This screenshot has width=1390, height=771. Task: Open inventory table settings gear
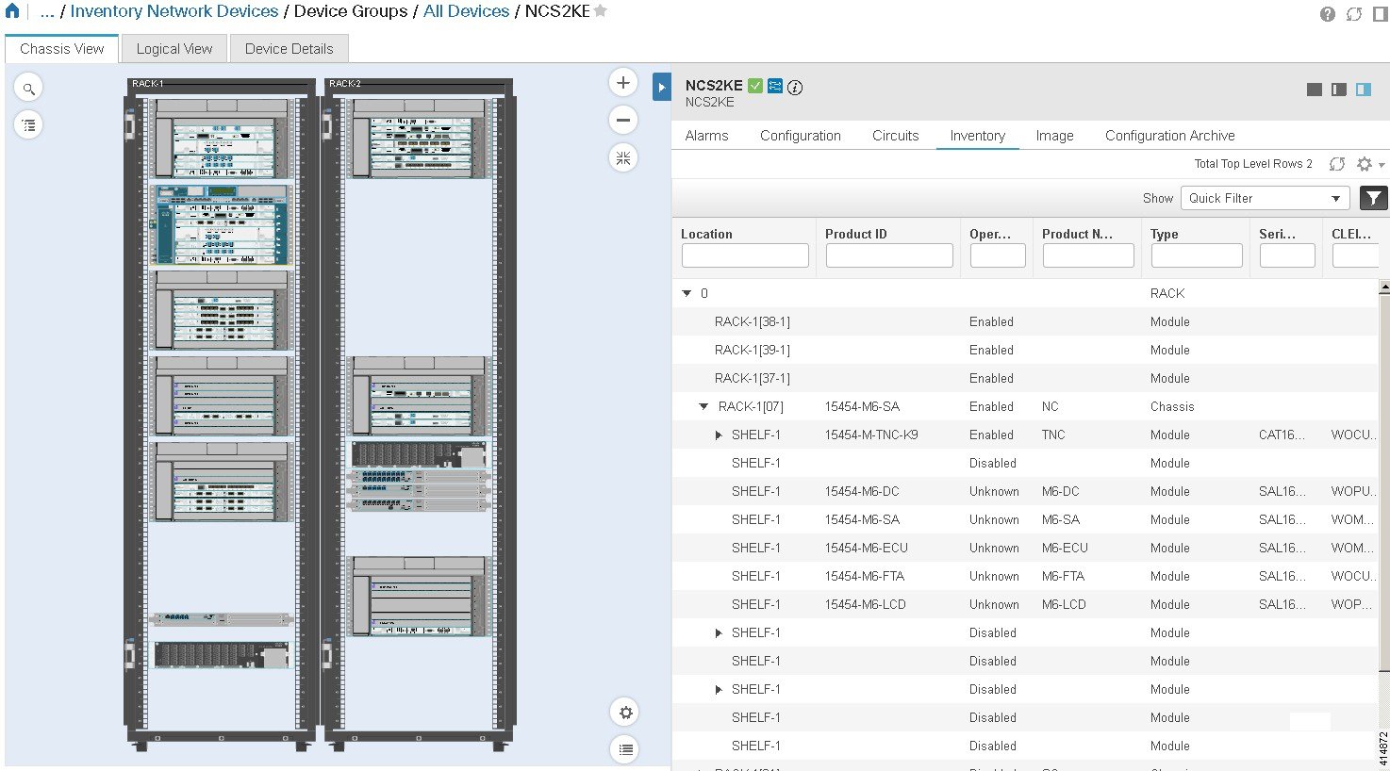[x=1365, y=164]
